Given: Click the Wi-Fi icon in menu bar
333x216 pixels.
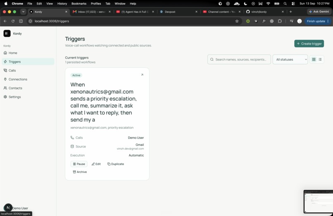Looking at the screenshot, I should (268, 3).
